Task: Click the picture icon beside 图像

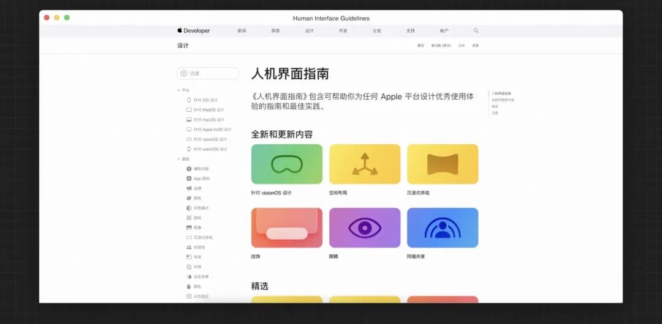Action: pos(189,227)
